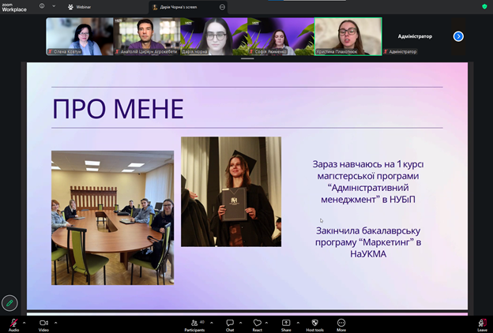Expand video options arrow next to Video
Image resolution: width=493 pixels, height=333 pixels.
(x=55, y=322)
